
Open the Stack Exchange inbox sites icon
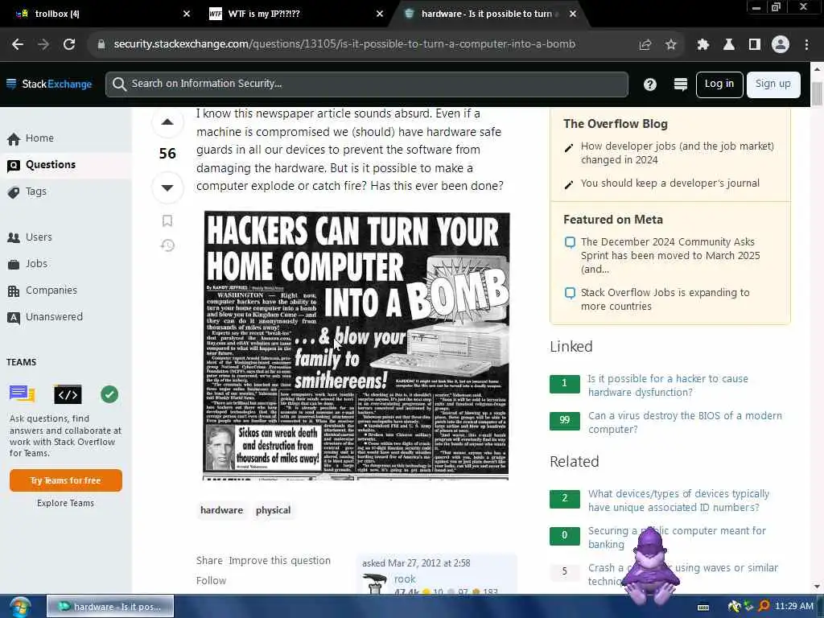click(x=681, y=84)
